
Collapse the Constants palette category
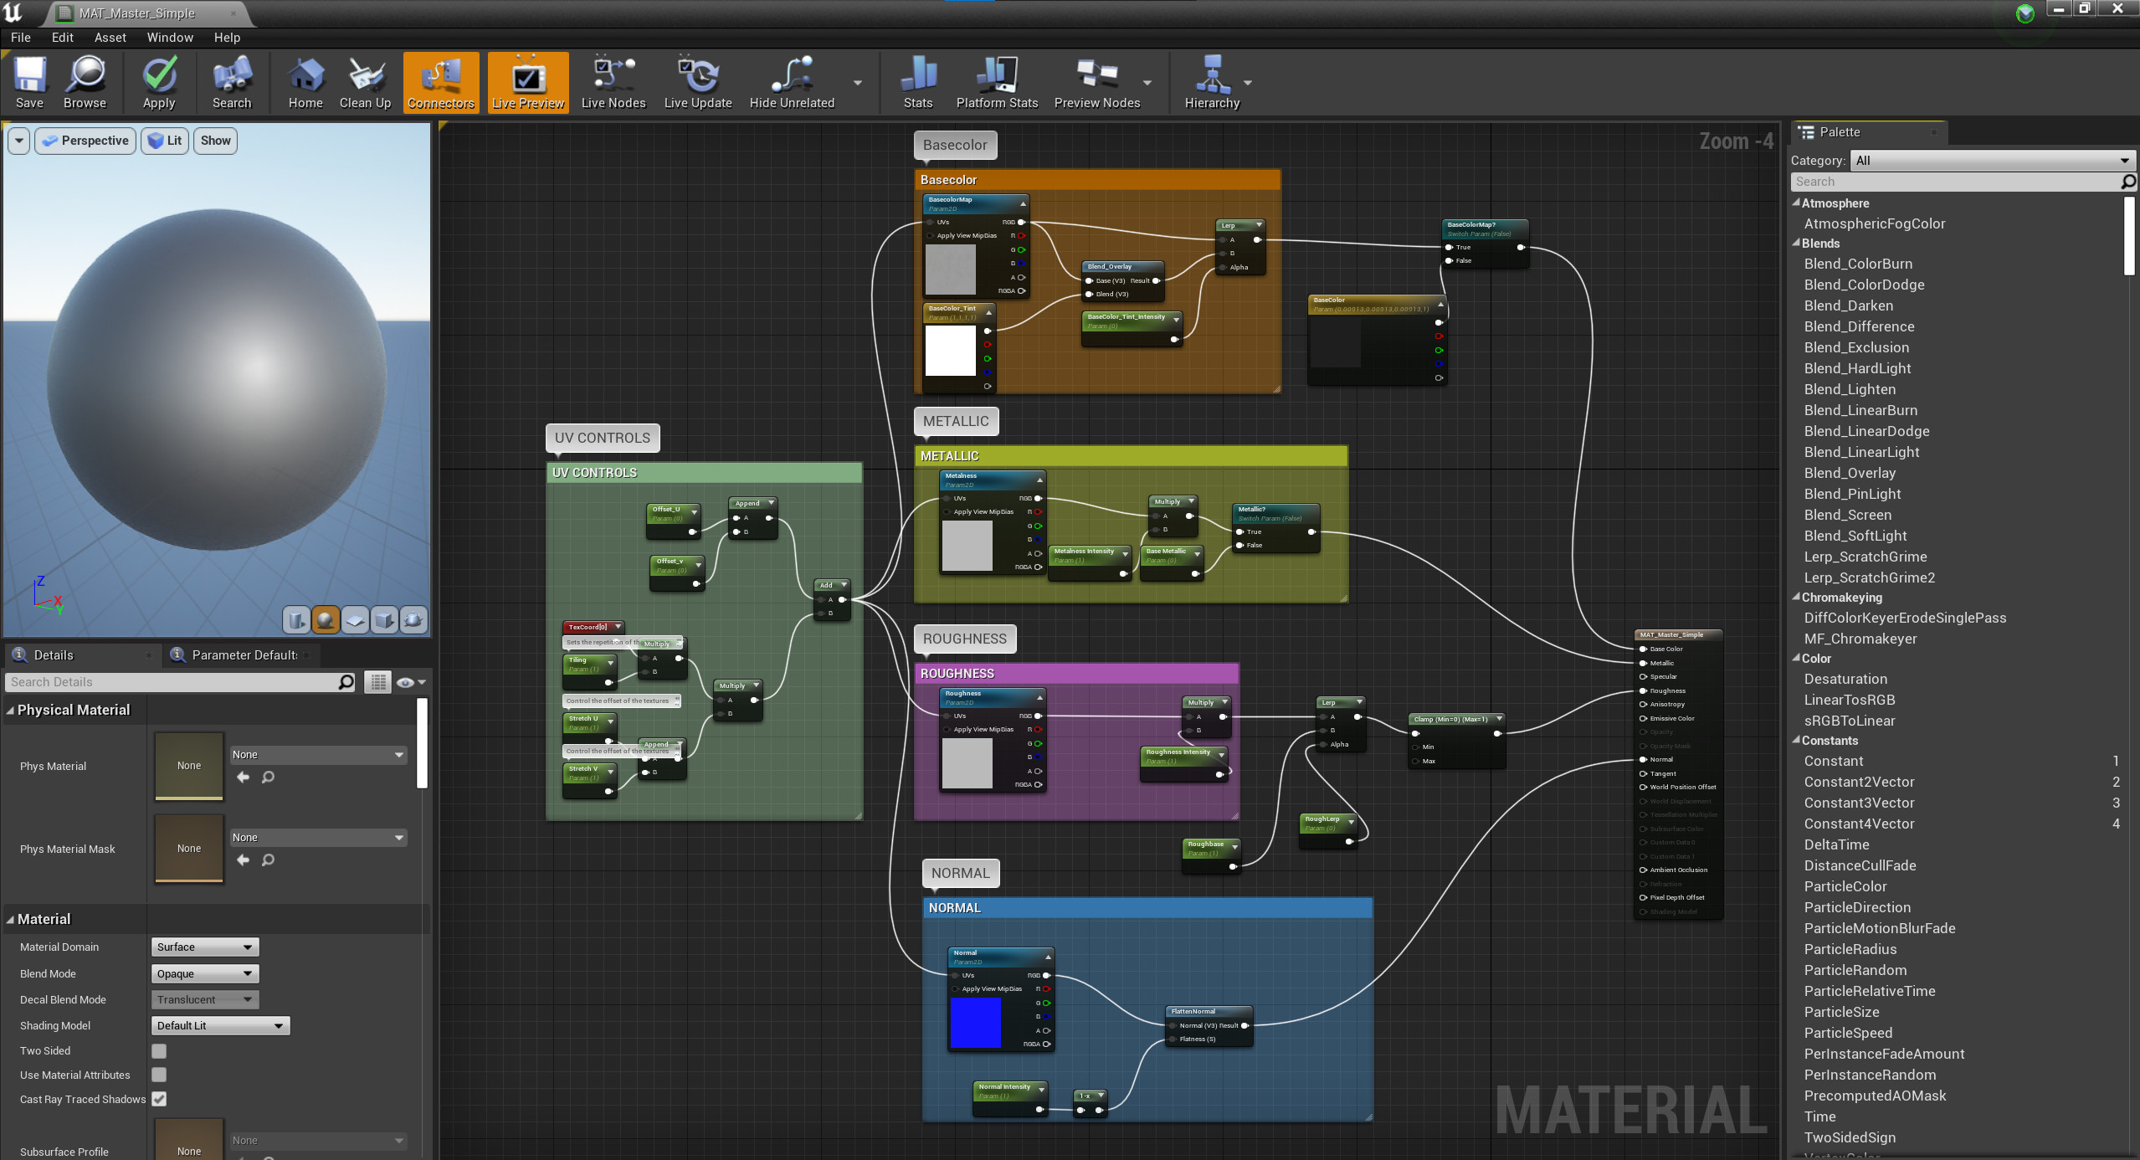pos(1796,741)
